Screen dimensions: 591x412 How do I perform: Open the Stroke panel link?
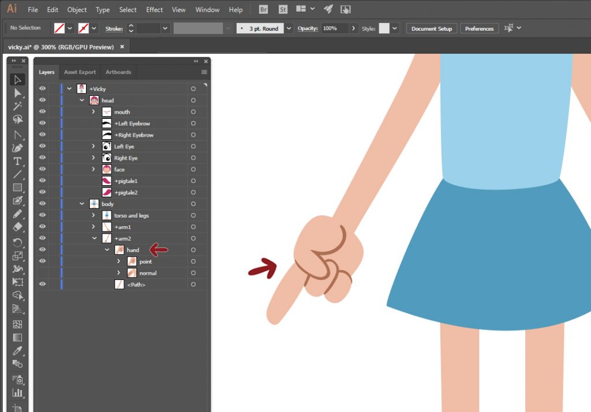(114, 29)
